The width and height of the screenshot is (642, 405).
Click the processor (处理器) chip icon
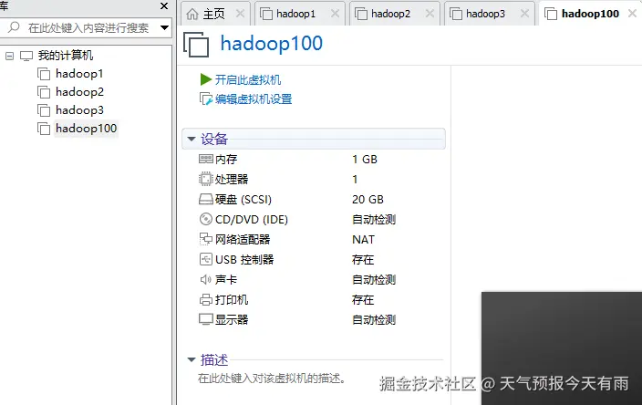tap(205, 179)
